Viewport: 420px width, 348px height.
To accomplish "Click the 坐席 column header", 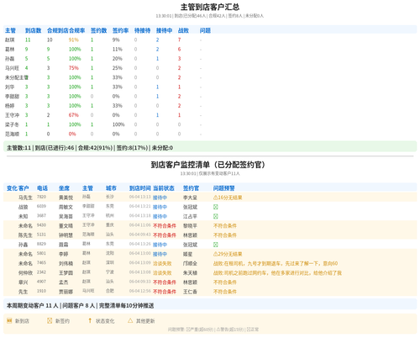I will tap(64, 188).
